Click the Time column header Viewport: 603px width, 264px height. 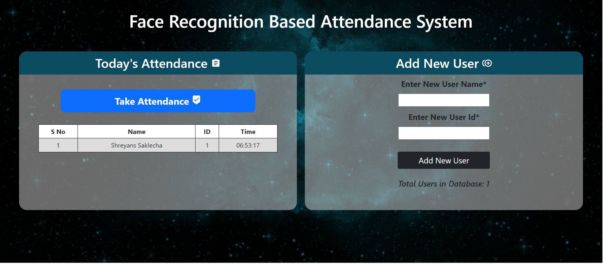click(x=248, y=131)
